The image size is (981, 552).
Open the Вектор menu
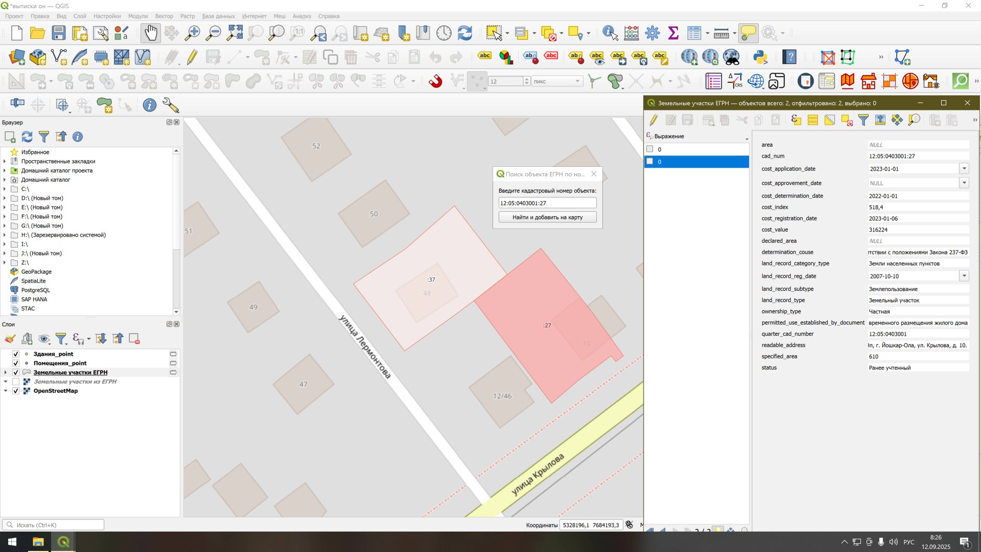pyautogui.click(x=163, y=16)
